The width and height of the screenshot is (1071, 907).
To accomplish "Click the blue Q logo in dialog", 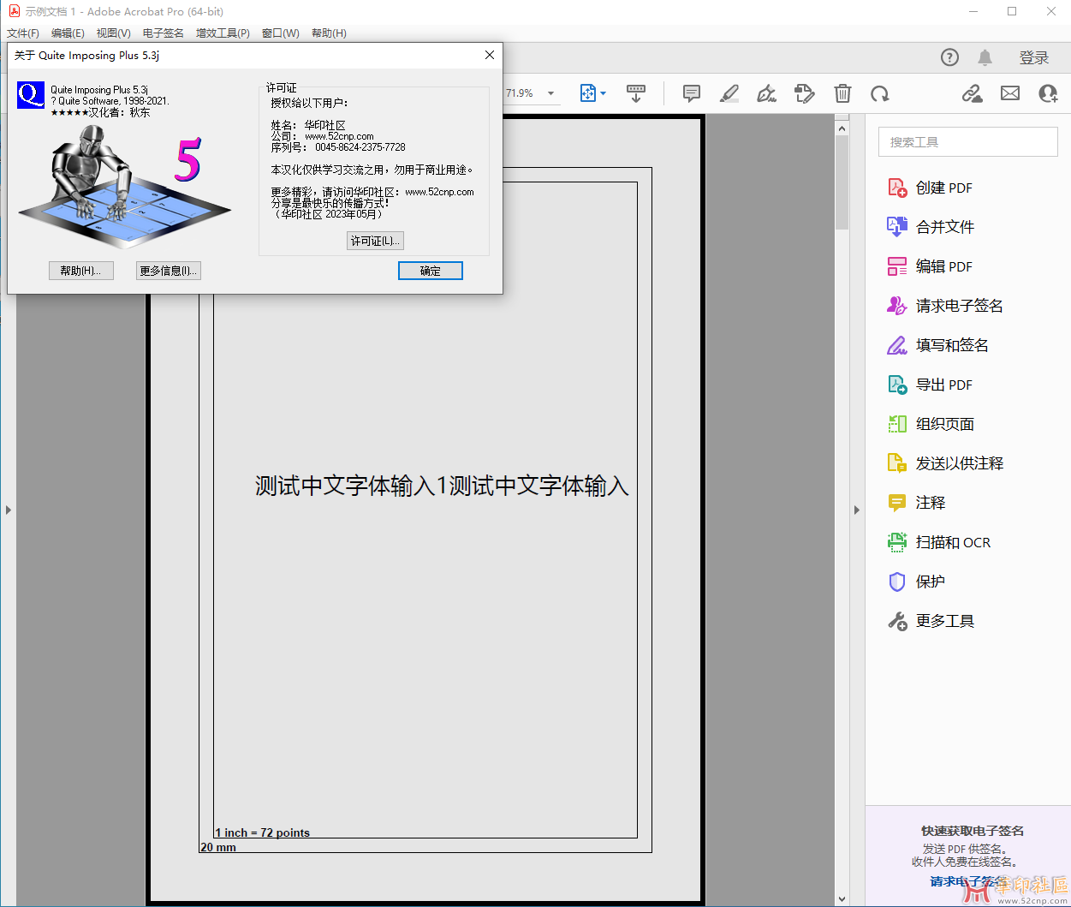I will [x=31, y=95].
